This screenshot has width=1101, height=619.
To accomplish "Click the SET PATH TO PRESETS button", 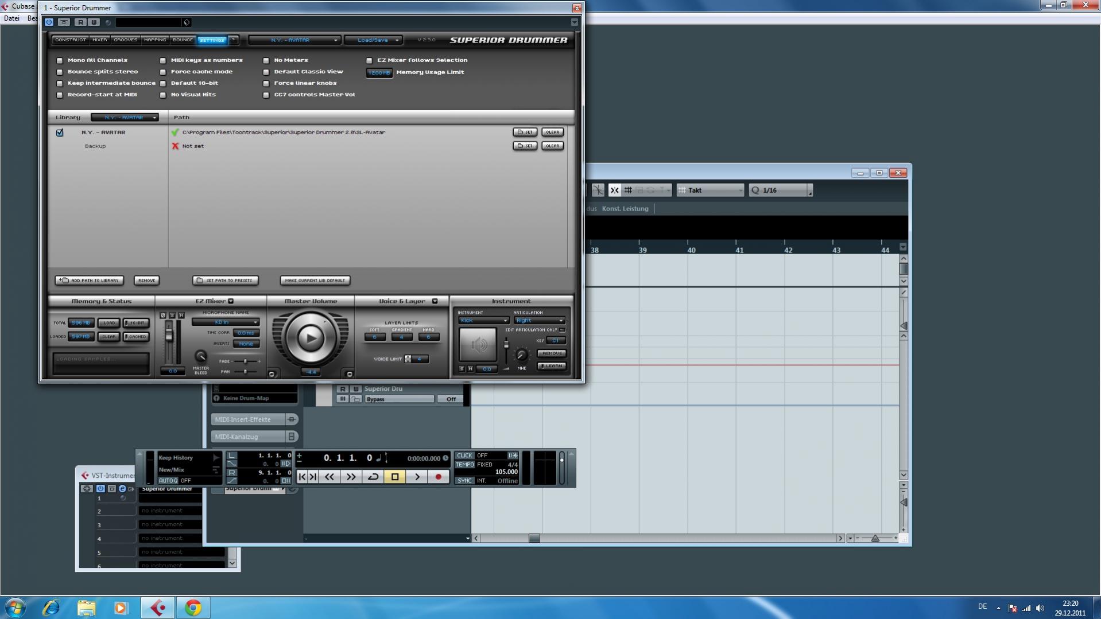I will (225, 281).
